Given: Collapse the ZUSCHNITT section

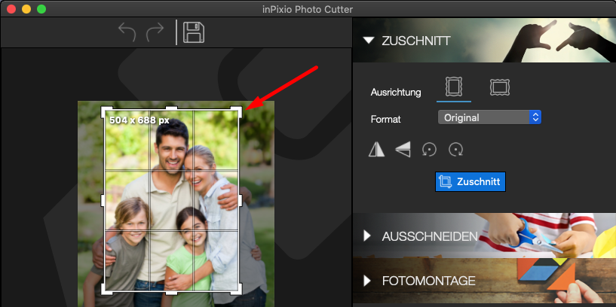Looking at the screenshot, I should 369,41.
